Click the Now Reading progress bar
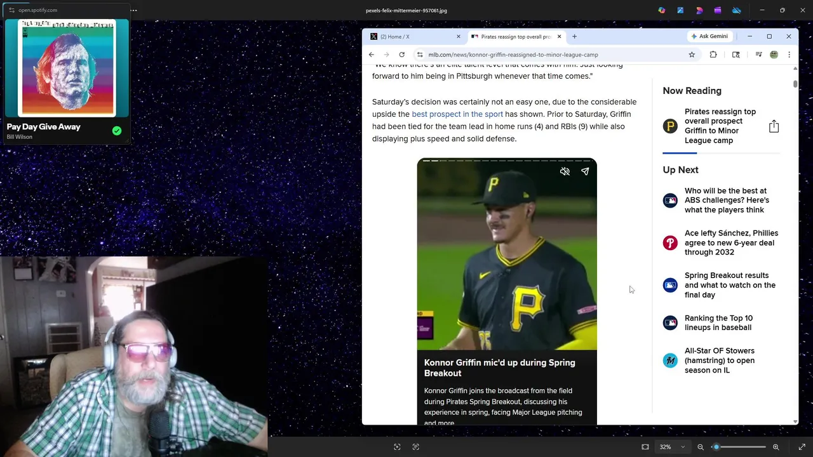813x457 pixels. tap(721, 153)
